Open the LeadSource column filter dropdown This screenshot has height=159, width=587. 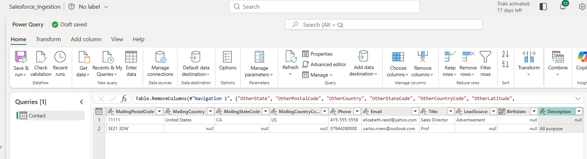coord(493,111)
